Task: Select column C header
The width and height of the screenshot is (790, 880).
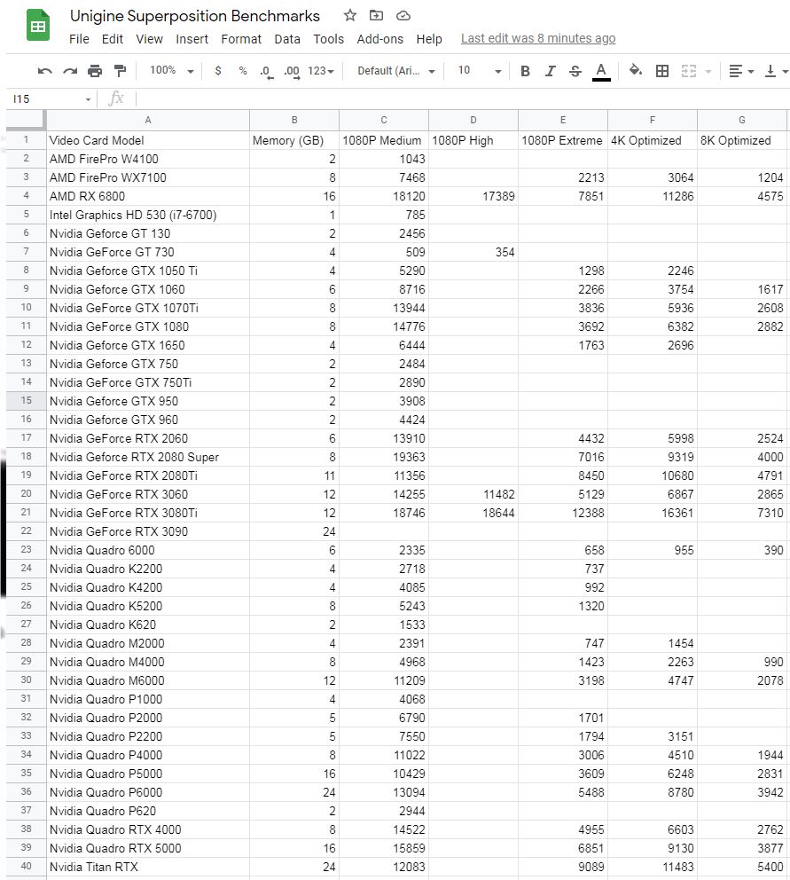Action: [x=384, y=120]
